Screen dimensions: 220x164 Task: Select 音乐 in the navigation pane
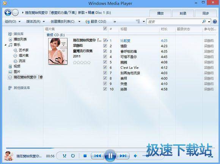[14, 45]
